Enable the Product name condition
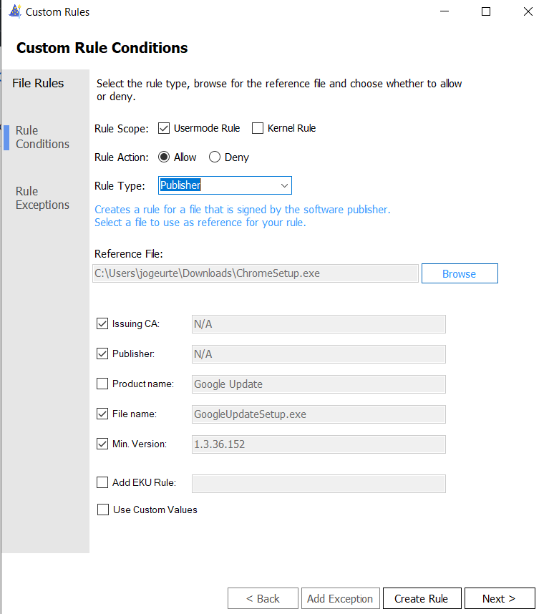The height and width of the screenshot is (614, 549). point(102,384)
